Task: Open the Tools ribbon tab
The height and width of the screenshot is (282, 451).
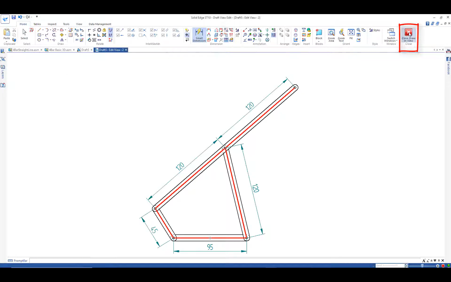Action: pyautogui.click(x=66, y=24)
